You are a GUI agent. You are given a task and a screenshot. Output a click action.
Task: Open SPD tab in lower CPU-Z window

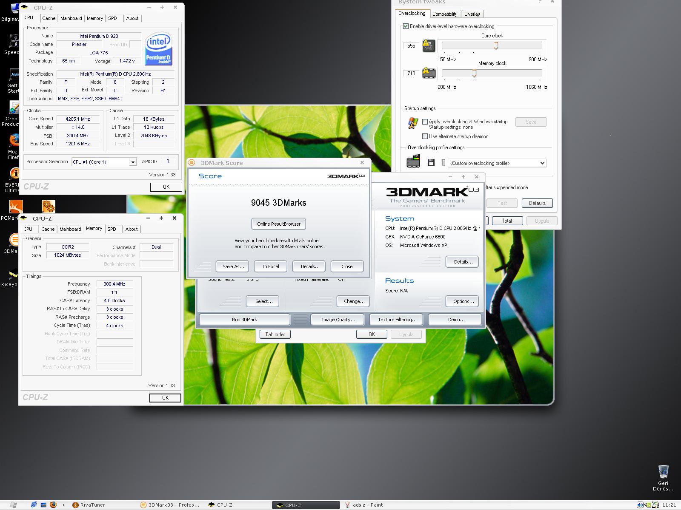point(112,229)
